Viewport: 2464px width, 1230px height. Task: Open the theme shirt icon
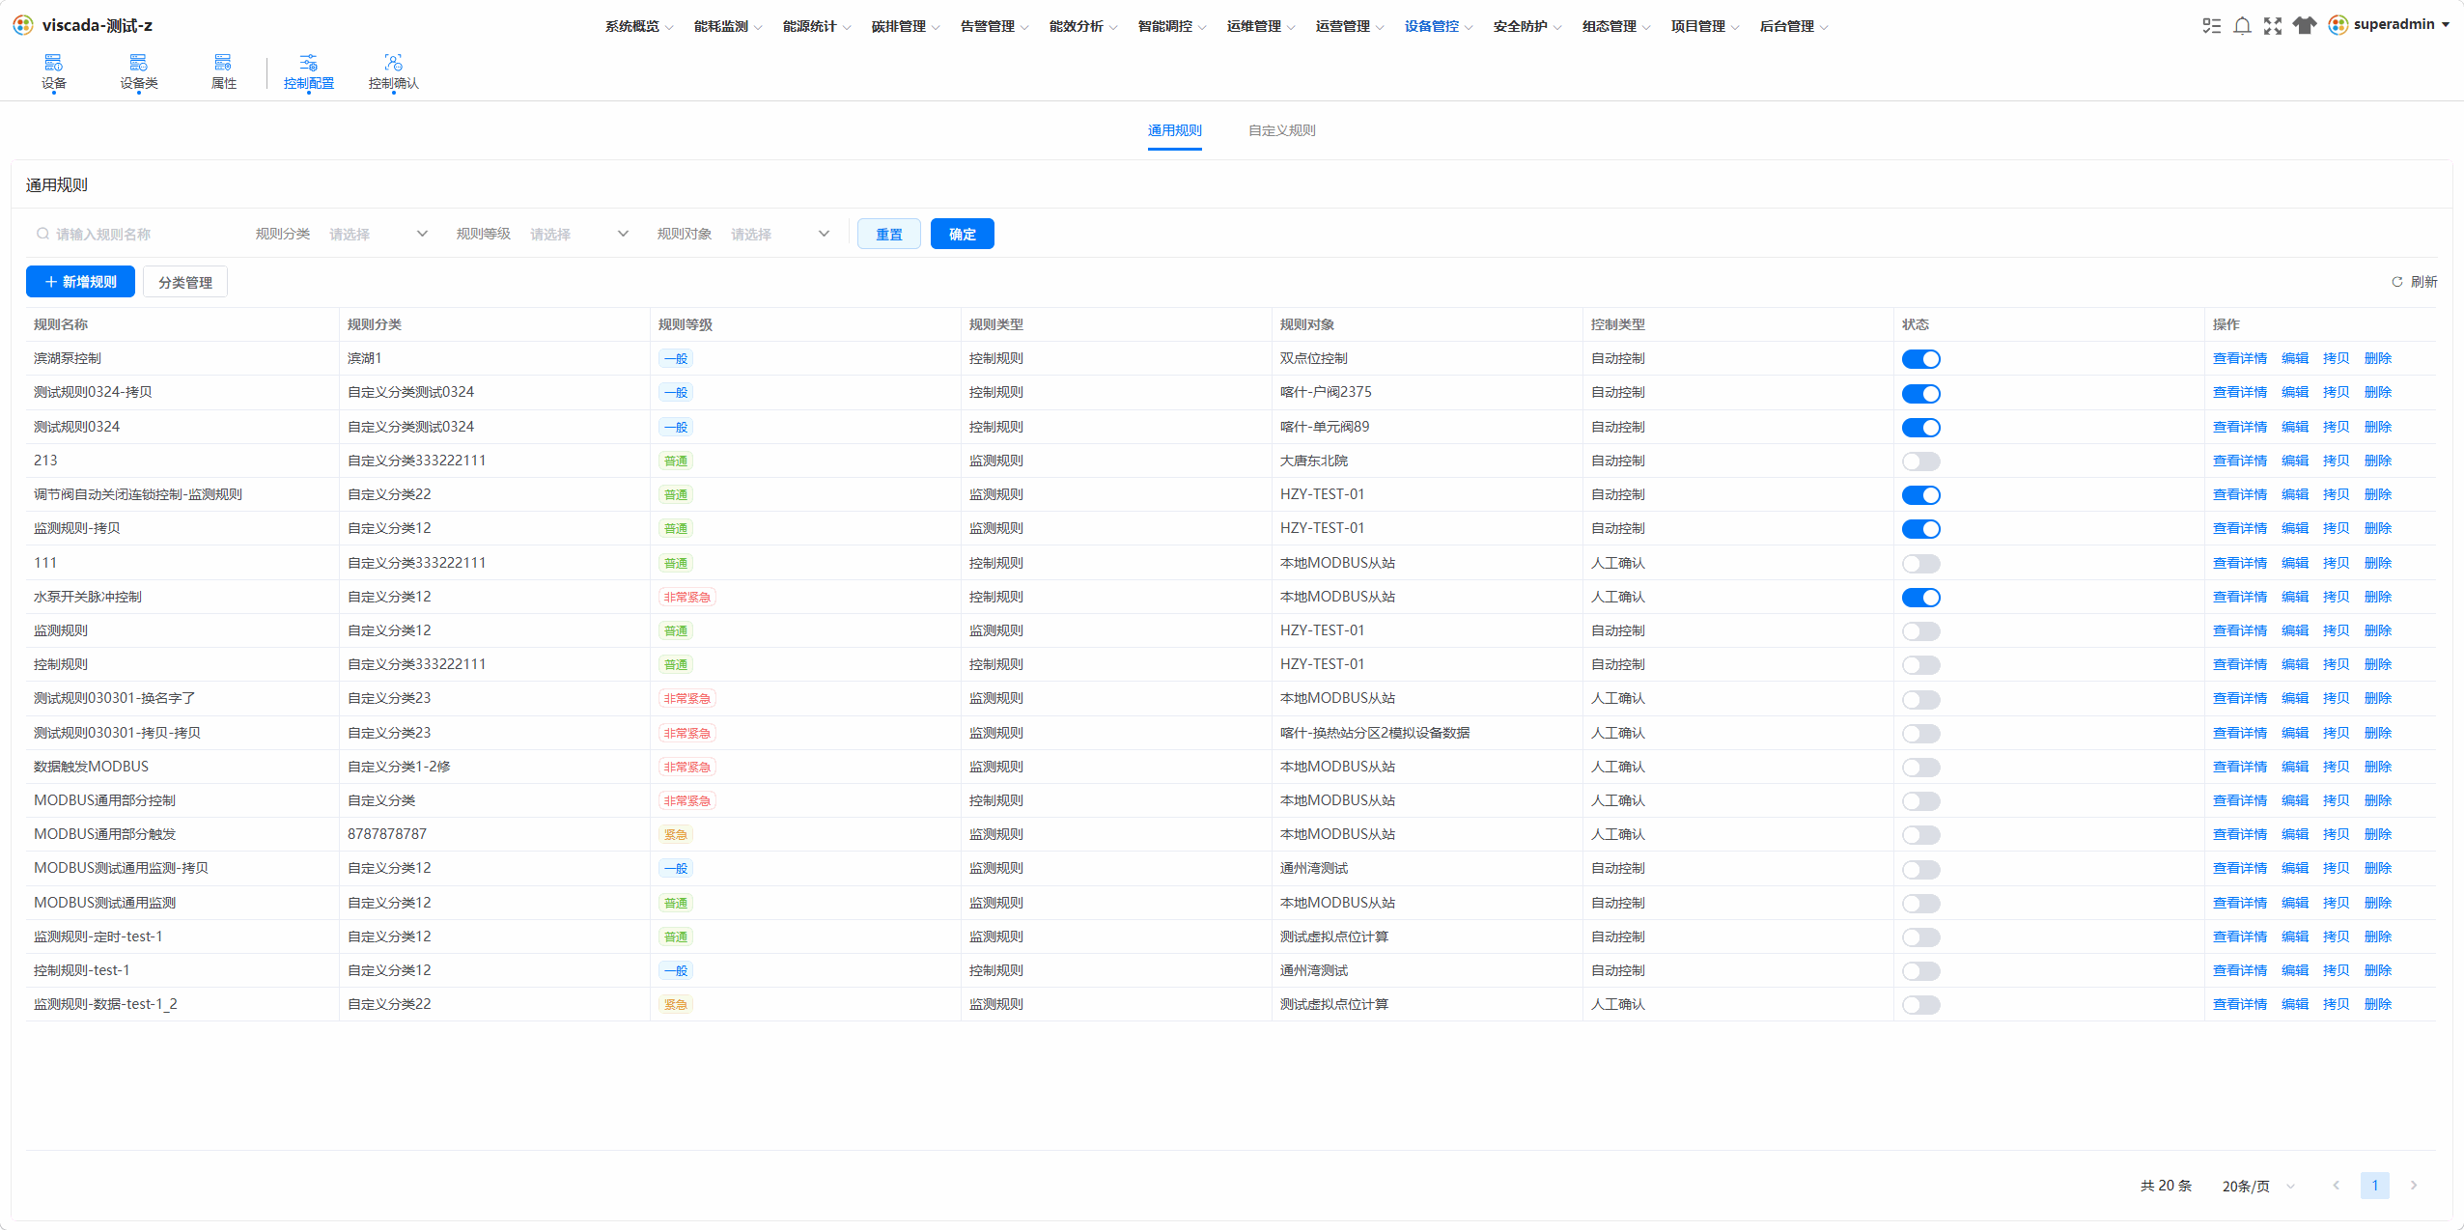point(2305,26)
